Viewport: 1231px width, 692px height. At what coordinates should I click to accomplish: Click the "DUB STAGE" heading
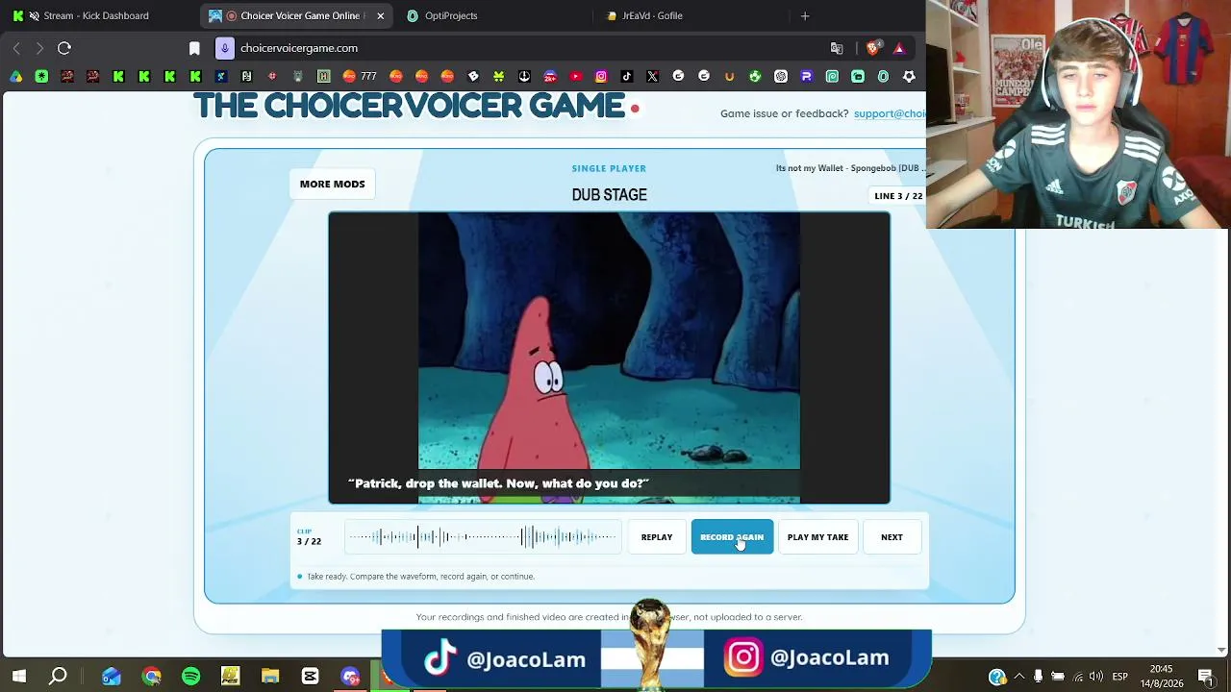[x=609, y=195]
